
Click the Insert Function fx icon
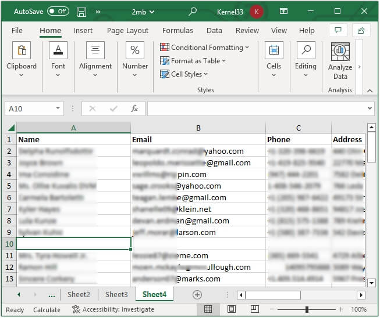(134, 109)
